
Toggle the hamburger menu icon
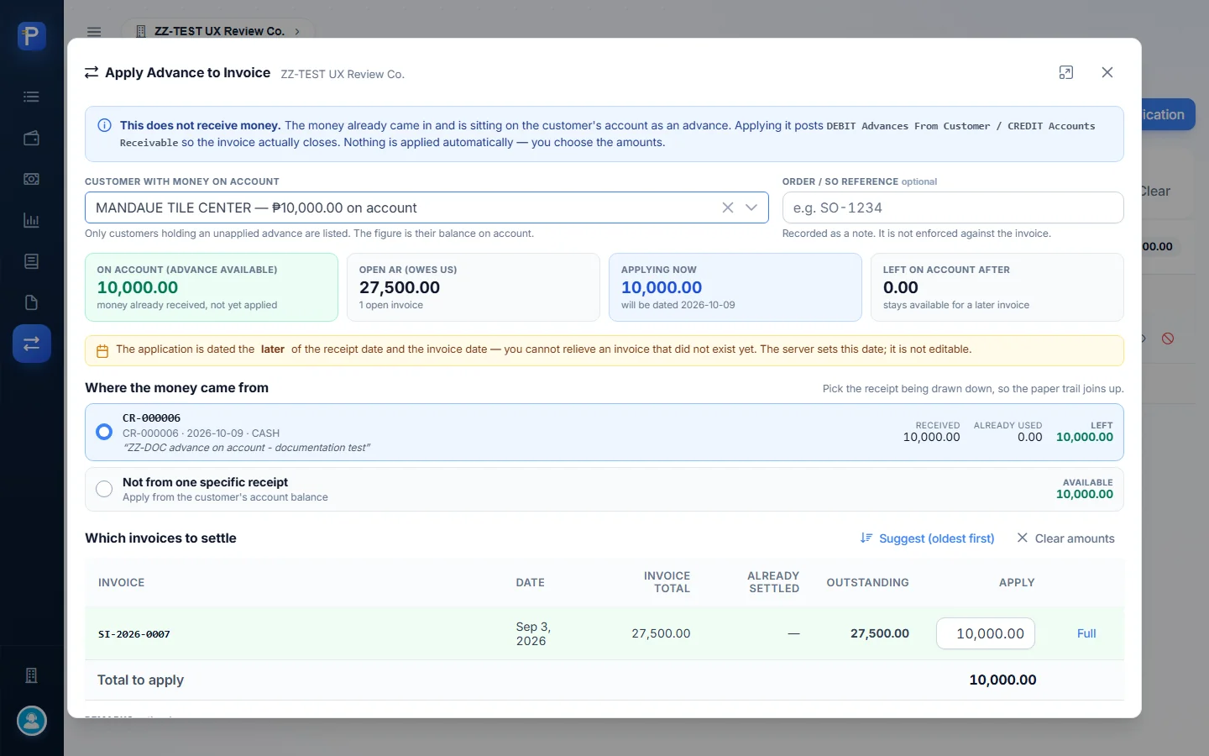94,32
